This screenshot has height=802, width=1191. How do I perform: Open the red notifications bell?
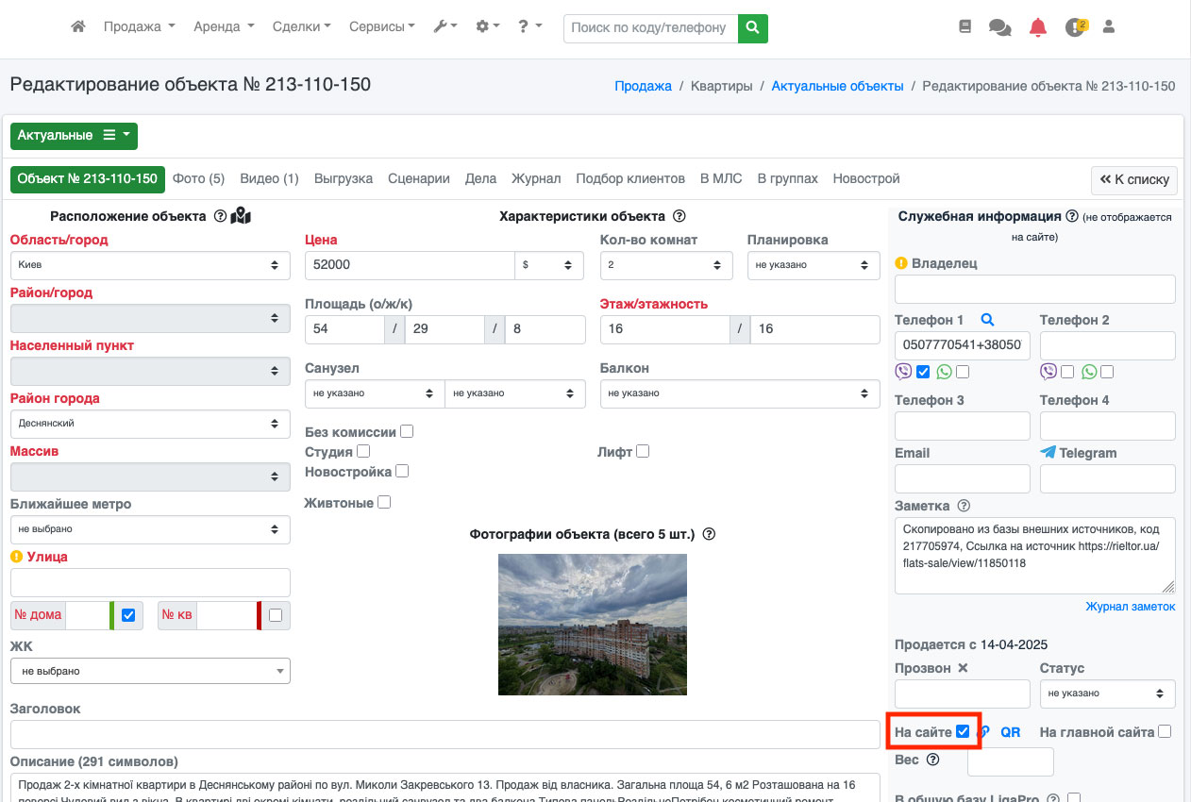click(x=1038, y=27)
